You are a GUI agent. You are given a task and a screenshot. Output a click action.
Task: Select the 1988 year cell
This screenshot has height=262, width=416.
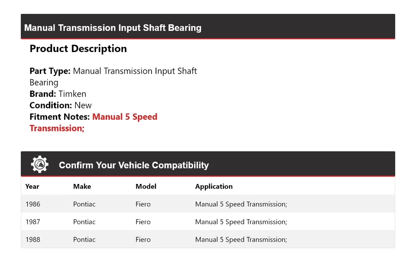pyautogui.click(x=33, y=240)
